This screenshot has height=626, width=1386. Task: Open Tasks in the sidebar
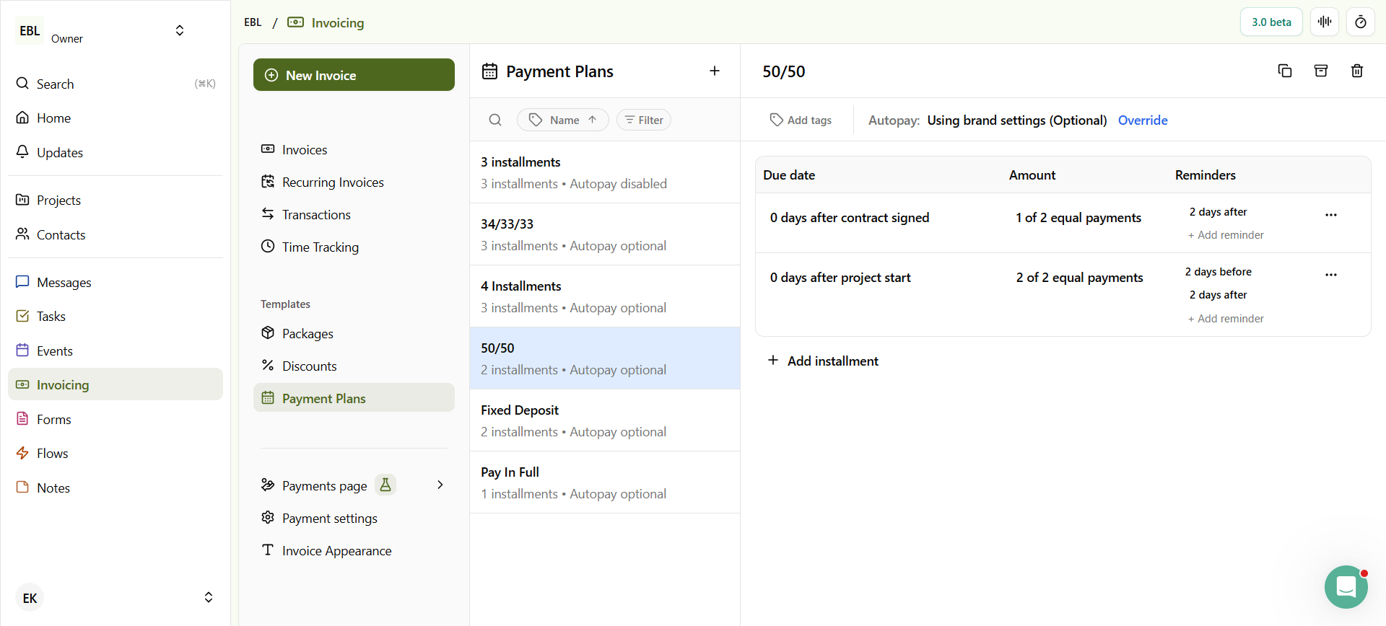pyautogui.click(x=115, y=316)
